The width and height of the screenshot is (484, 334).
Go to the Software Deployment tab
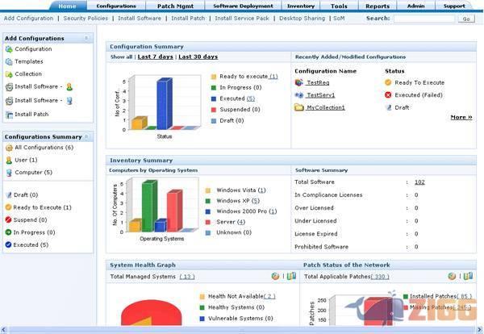[x=243, y=6]
